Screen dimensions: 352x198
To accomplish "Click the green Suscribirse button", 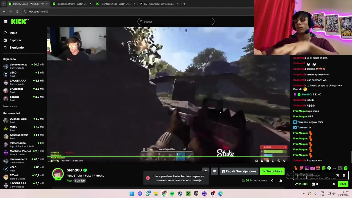I will click(x=272, y=171).
